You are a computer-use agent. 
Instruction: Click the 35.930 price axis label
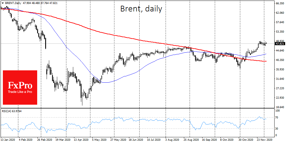279,69
